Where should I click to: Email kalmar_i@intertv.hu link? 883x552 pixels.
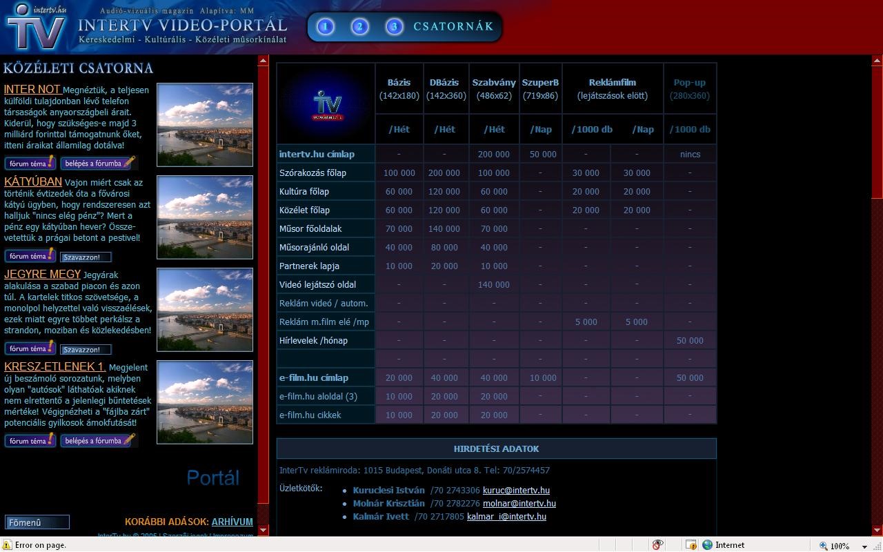tap(506, 517)
